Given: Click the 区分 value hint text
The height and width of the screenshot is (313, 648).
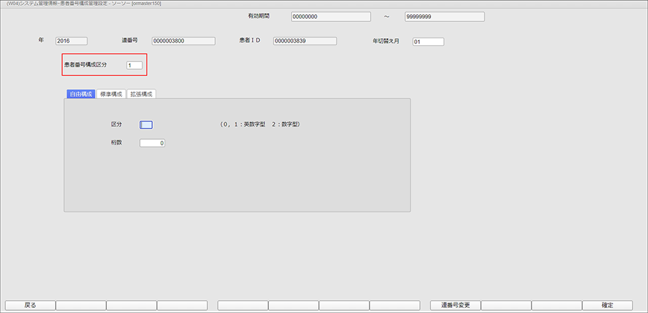Looking at the screenshot, I should 259,124.
